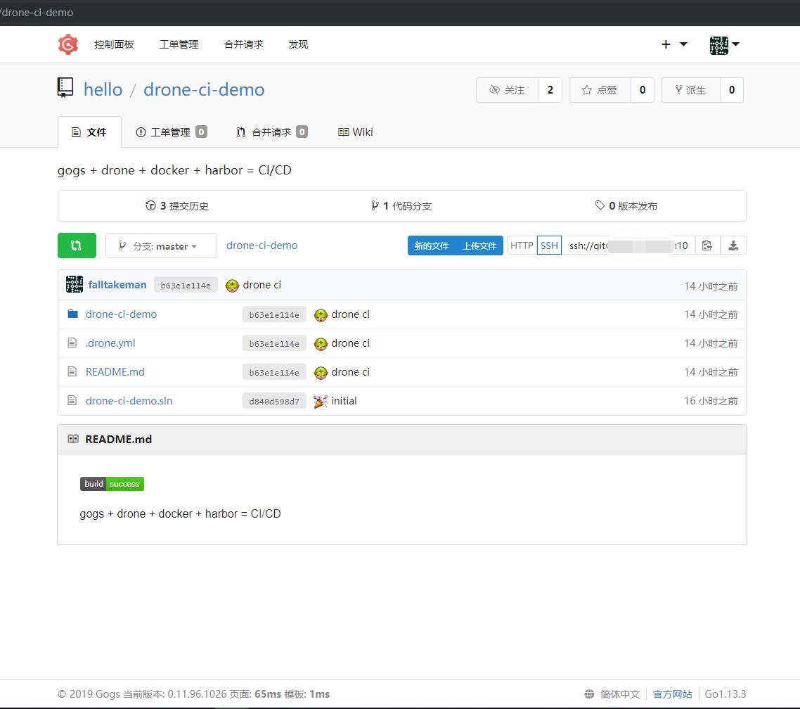
Task: Toggle the 点赞 star button
Action: (600, 90)
